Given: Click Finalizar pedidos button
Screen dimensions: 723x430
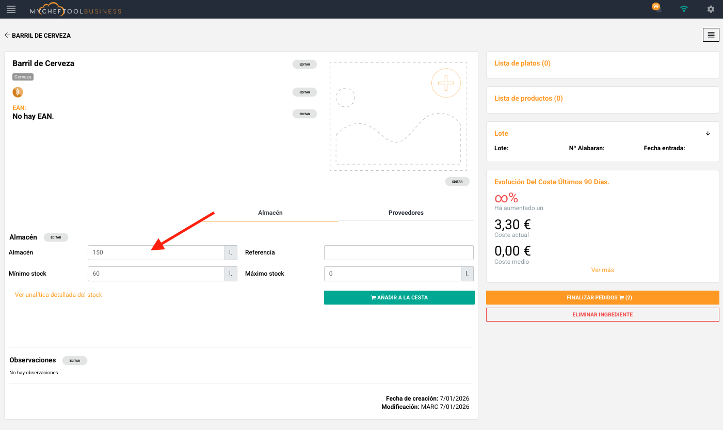Looking at the screenshot, I should click(602, 298).
